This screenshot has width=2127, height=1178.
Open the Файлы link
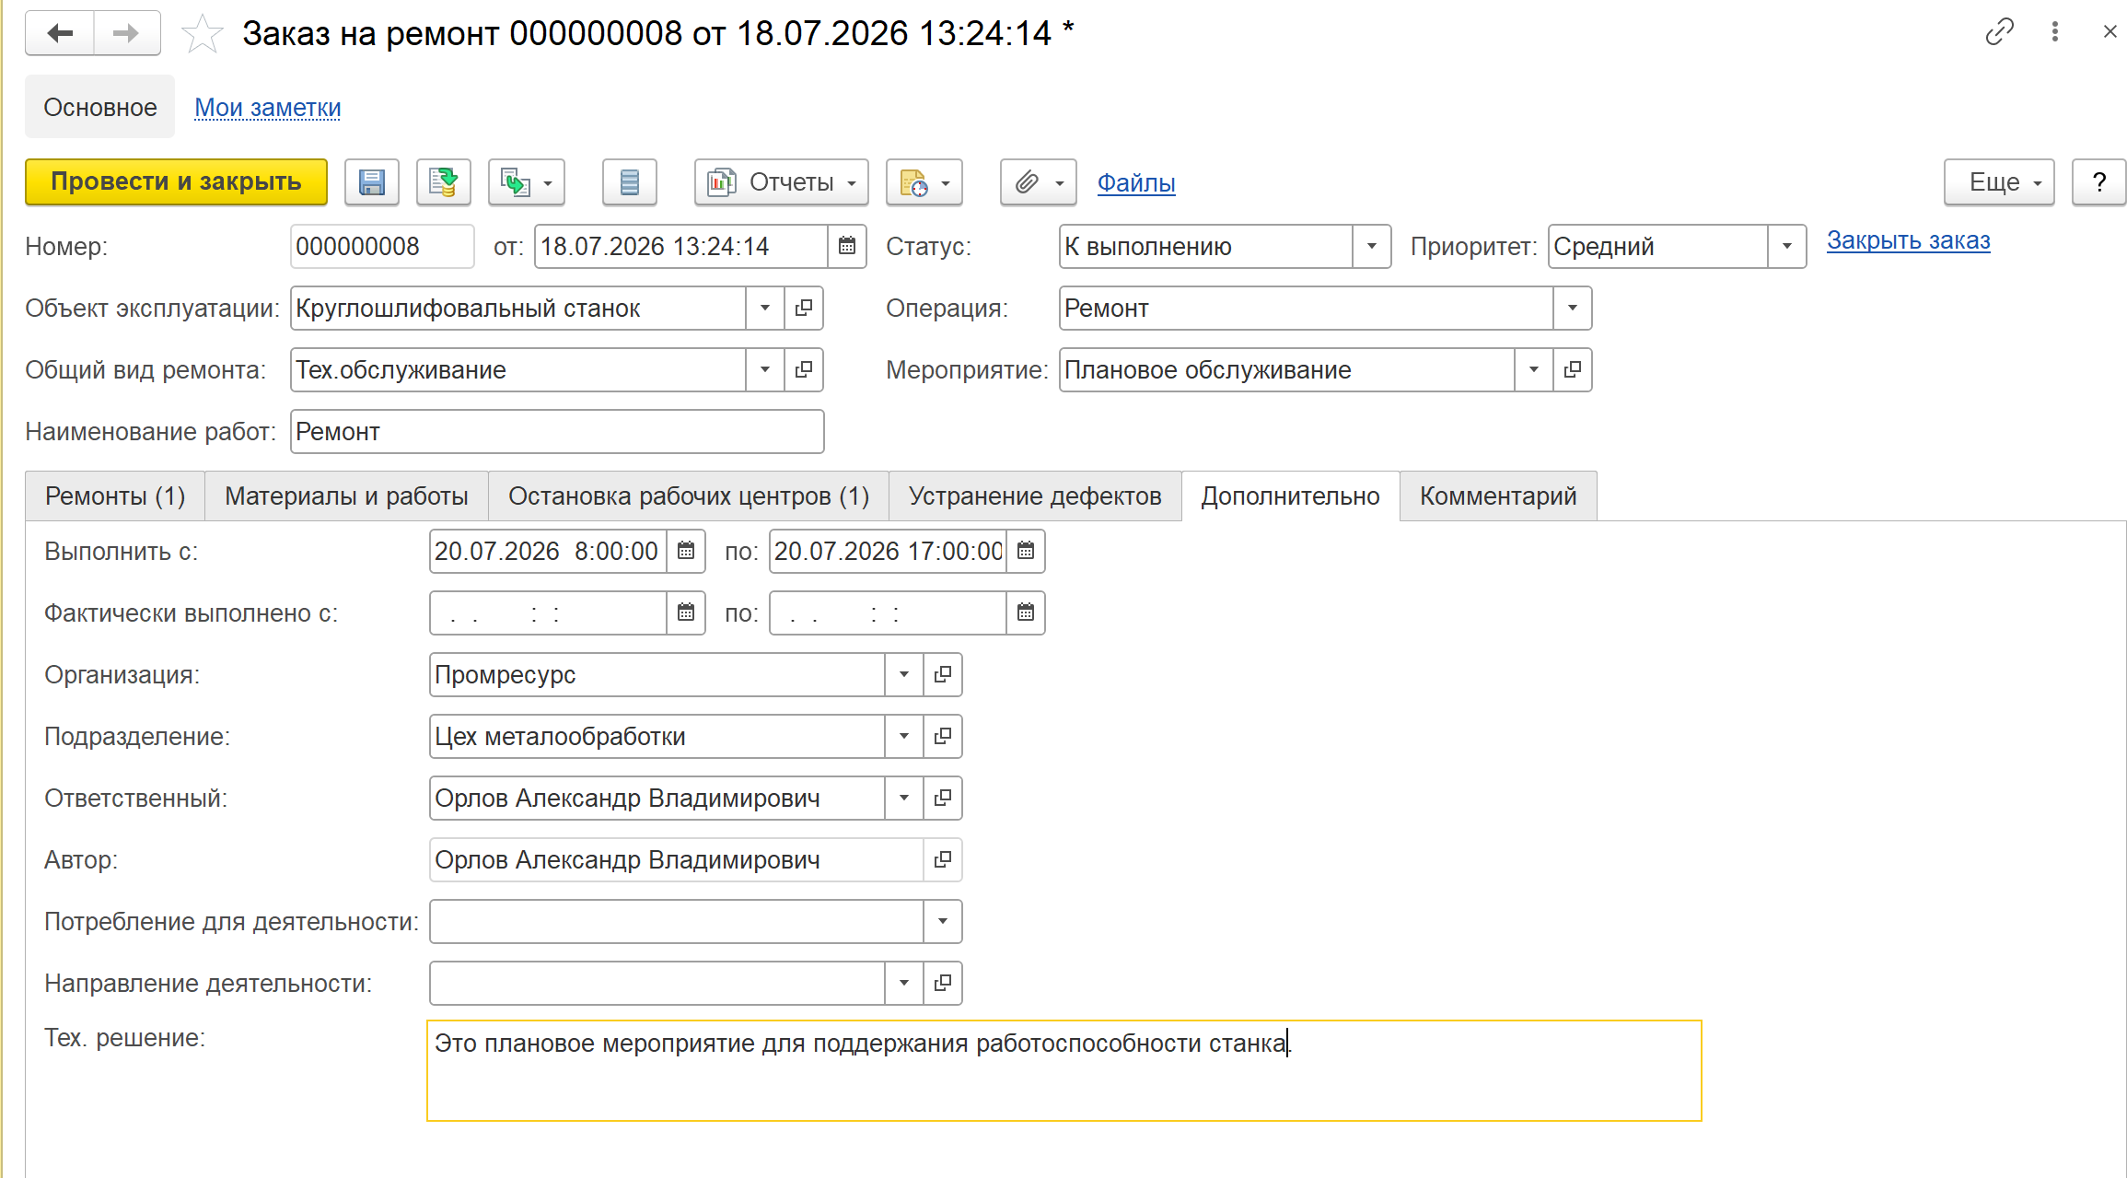click(1135, 182)
